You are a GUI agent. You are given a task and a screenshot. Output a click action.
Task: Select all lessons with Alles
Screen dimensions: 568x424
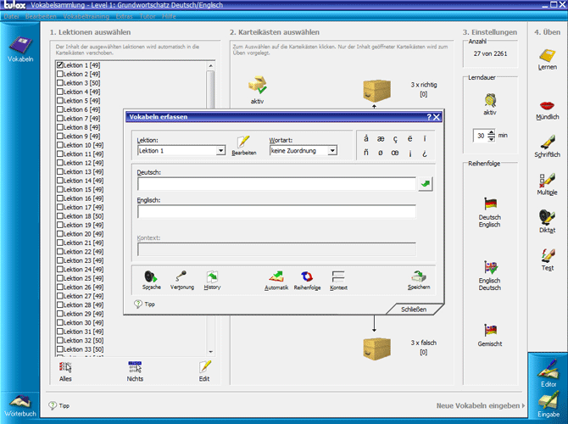coord(65,371)
